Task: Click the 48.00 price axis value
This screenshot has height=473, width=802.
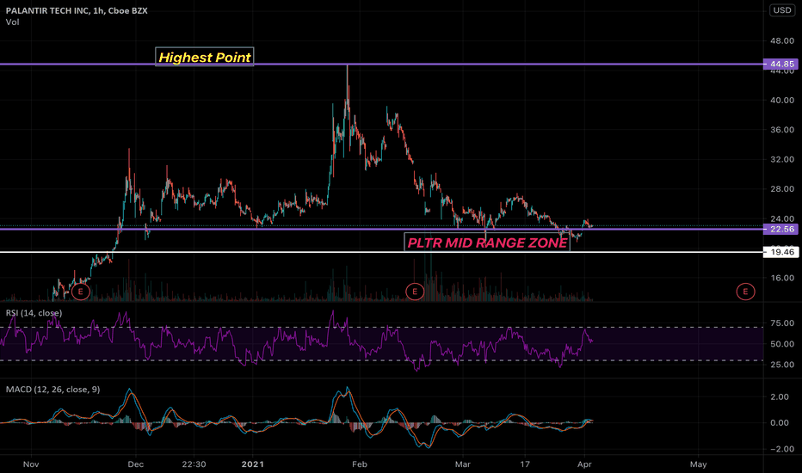Action: point(782,41)
